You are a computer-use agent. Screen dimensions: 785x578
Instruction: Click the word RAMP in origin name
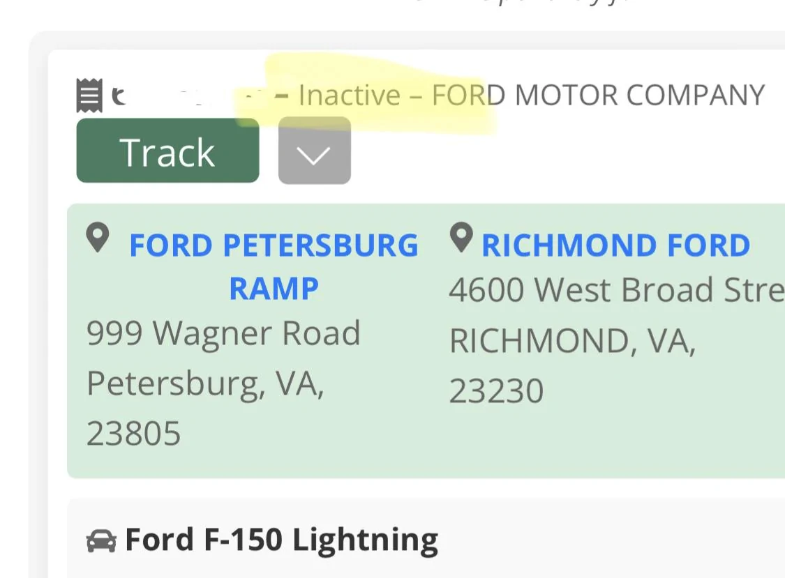tap(274, 289)
